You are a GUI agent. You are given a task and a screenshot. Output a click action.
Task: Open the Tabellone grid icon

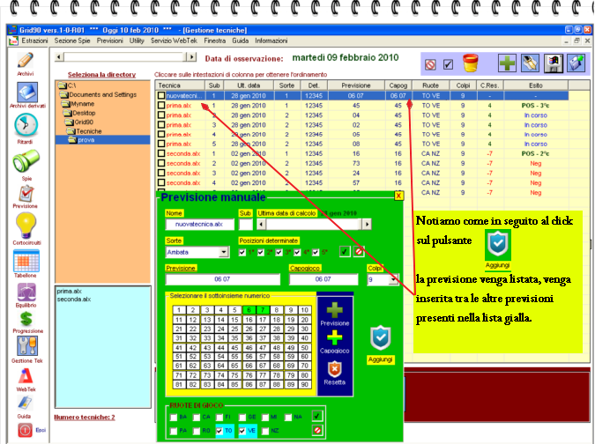pyautogui.click(x=26, y=261)
